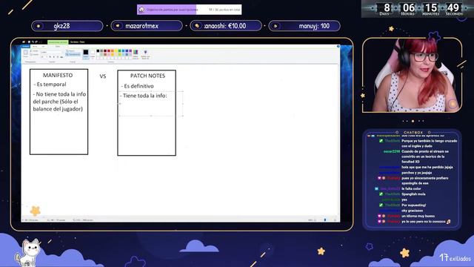Image resolution: width=474 pixels, height=267 pixels.
Task: Click the Pegar clipboard icon
Action: tap(25, 53)
